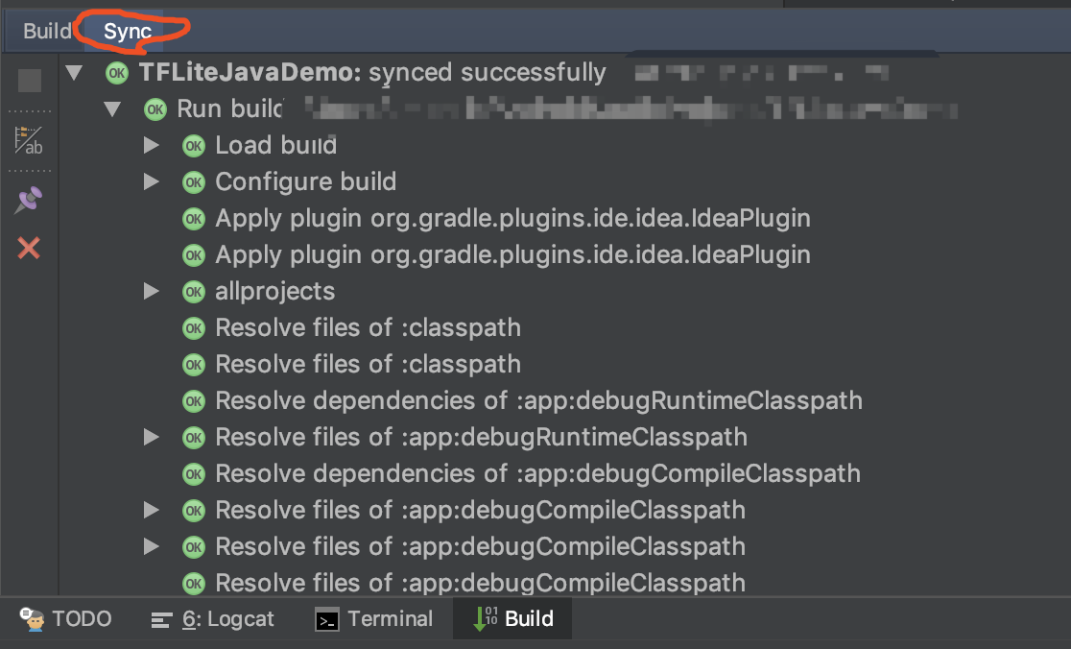Select the Stop build icon
This screenshot has width=1071, height=649.
[x=30, y=81]
